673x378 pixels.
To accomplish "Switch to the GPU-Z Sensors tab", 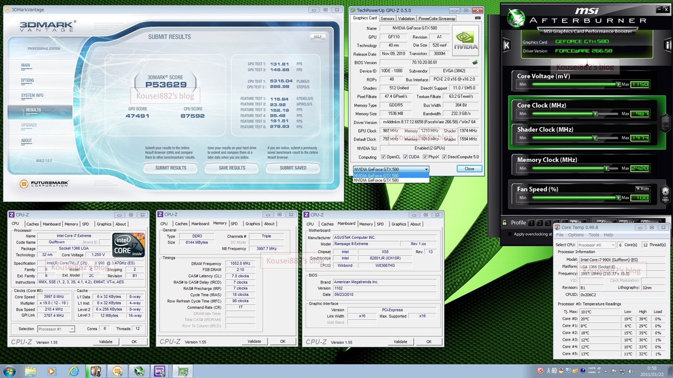I will pyautogui.click(x=387, y=18).
